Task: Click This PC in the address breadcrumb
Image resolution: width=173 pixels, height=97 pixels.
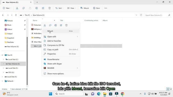Action: pos(27,15)
